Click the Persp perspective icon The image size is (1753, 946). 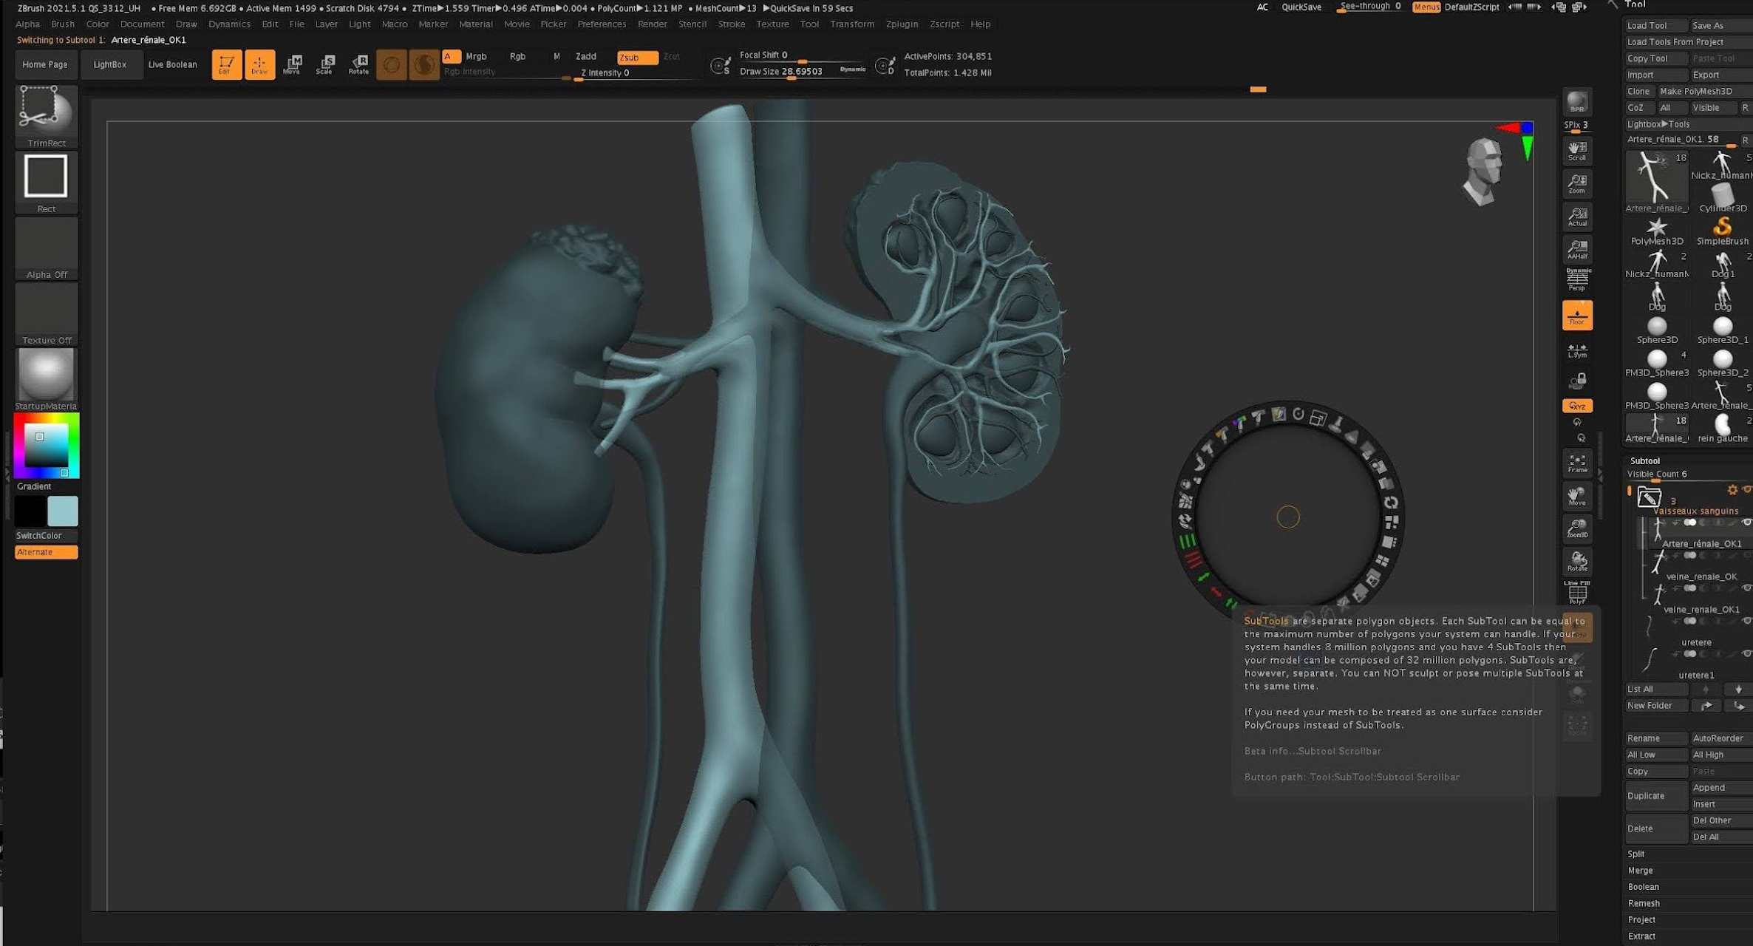pos(1577,279)
